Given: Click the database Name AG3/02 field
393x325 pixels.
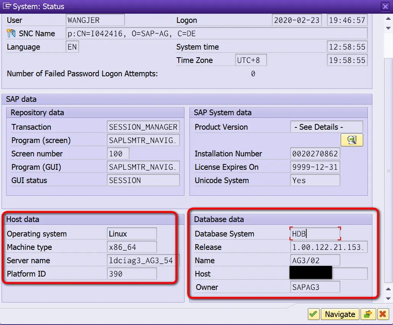Looking at the screenshot, I should (315, 261).
